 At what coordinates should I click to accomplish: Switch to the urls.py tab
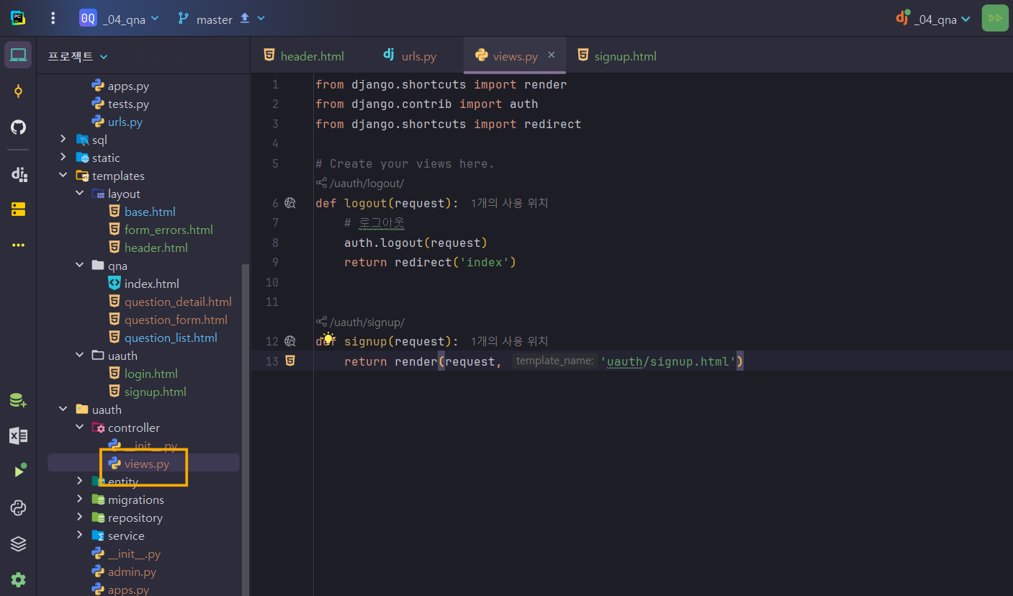point(410,55)
